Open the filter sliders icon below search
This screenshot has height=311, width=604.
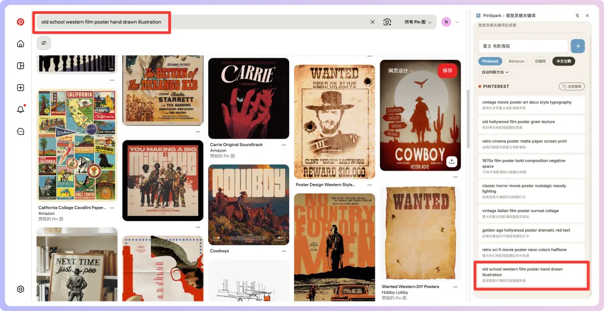coord(44,43)
